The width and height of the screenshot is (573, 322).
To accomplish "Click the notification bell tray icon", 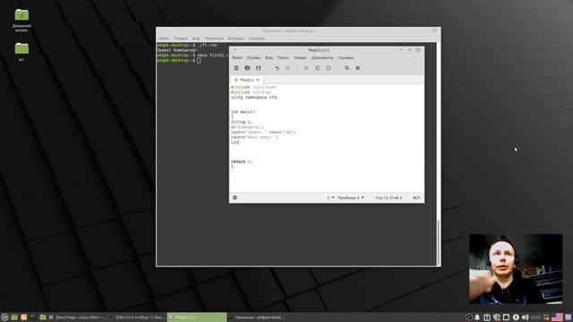I will [x=477, y=318].
